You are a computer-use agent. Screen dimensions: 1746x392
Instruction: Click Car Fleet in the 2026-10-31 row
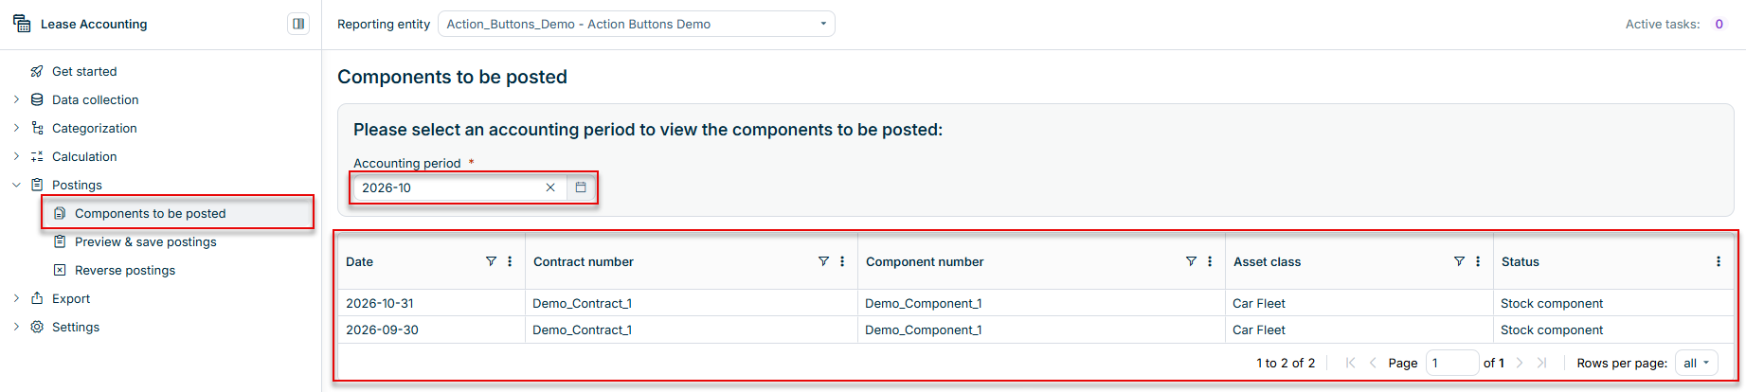point(1259,303)
